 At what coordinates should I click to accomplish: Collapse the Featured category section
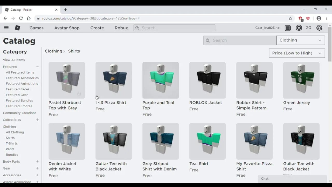[37, 67]
